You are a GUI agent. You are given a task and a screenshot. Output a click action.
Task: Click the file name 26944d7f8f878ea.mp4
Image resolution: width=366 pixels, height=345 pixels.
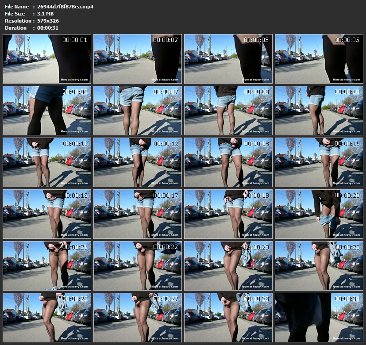pos(65,7)
